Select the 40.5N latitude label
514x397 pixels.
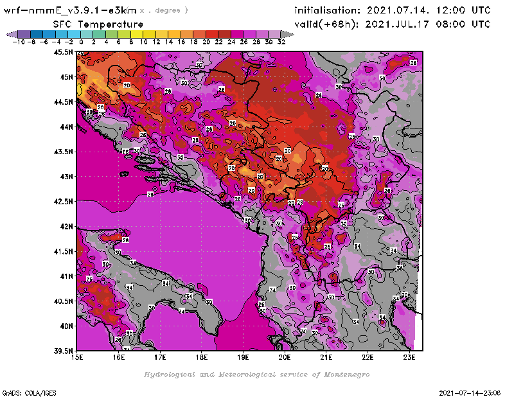[63, 301]
